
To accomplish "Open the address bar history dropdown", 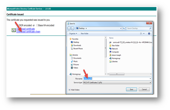I will pyautogui.click(x=121, y=28).
